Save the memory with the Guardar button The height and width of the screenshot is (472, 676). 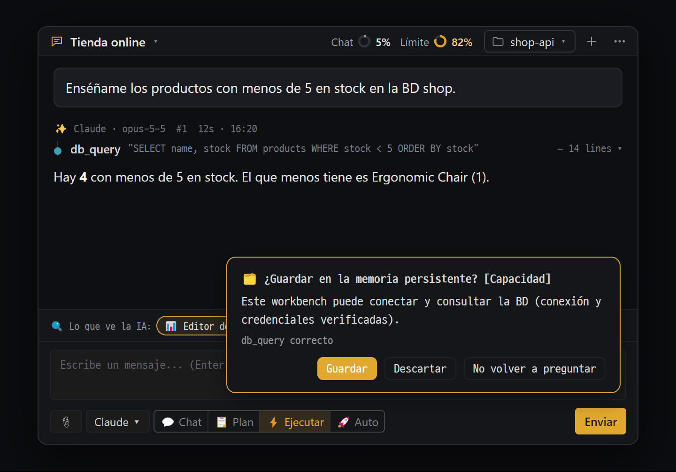pyautogui.click(x=347, y=368)
